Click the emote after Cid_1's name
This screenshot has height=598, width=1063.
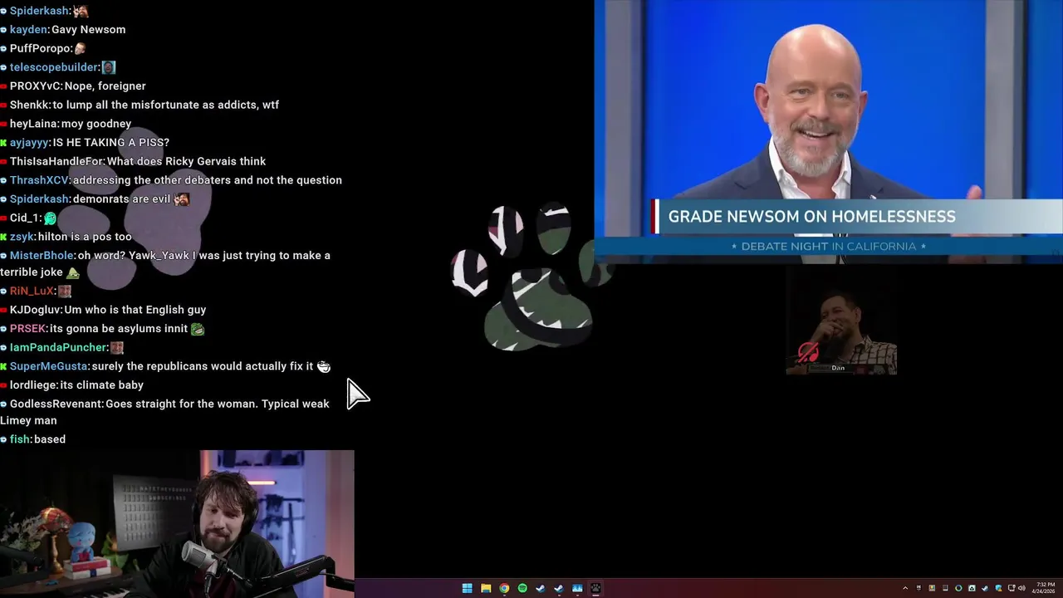[x=50, y=218]
